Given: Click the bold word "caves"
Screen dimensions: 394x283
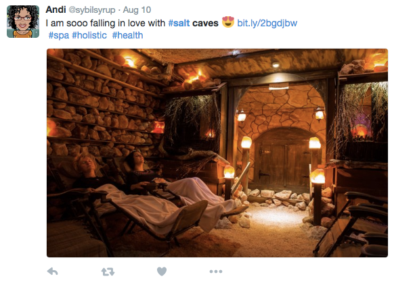Looking at the screenshot, I should [x=205, y=24].
